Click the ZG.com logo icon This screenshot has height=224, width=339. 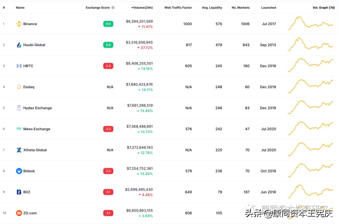pos(19,213)
